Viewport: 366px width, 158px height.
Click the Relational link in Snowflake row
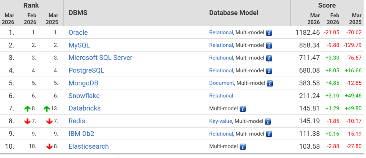pyautogui.click(x=221, y=96)
